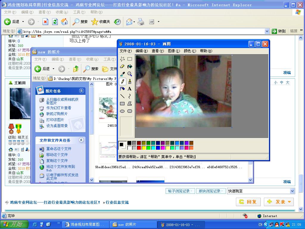Print the page from Internet Explorer toolbar

tap(141, 21)
